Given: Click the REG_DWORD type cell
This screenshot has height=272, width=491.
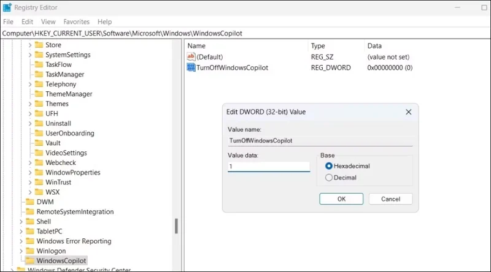Looking at the screenshot, I should coord(331,67).
